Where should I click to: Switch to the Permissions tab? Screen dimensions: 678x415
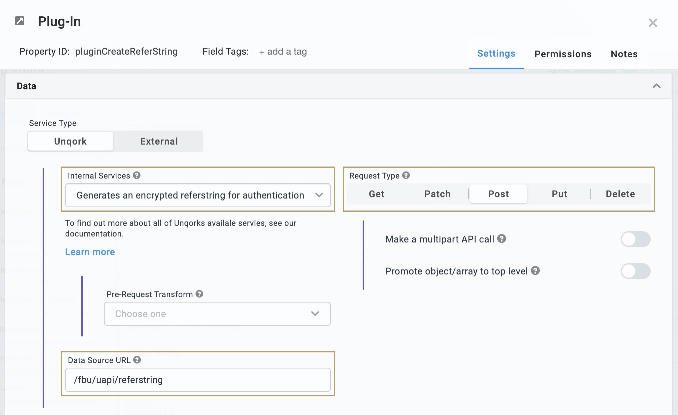pos(563,54)
